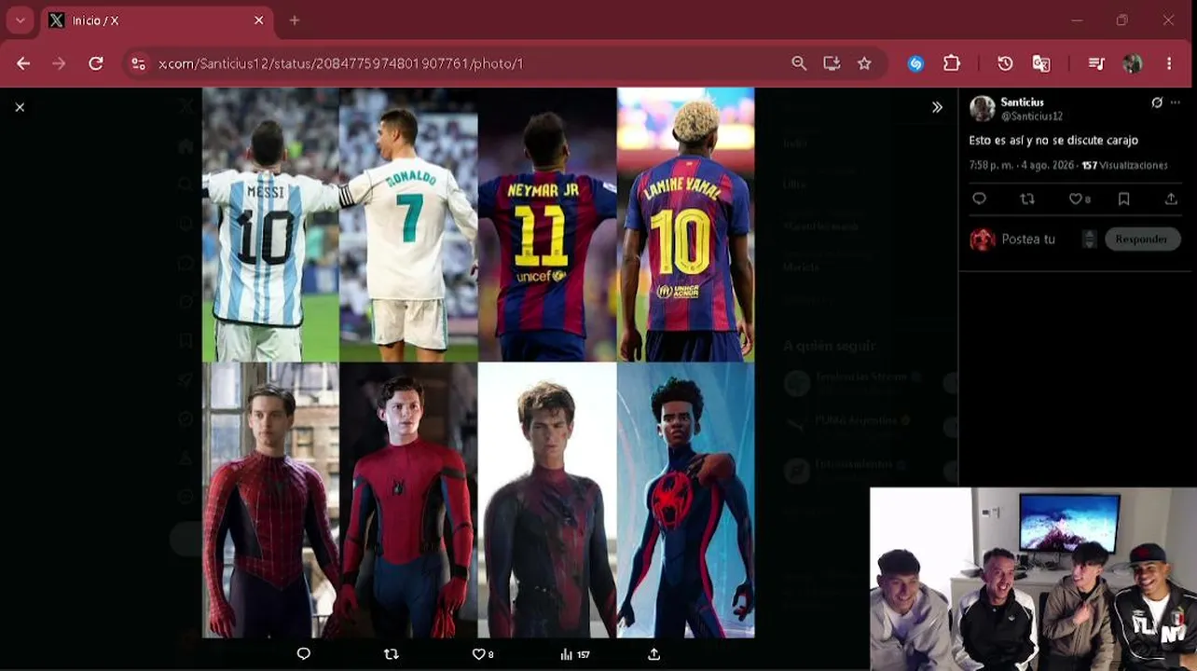Open the "157 Visualizaciones" link in the sidebar
This screenshot has width=1197, height=671.
point(1124,165)
